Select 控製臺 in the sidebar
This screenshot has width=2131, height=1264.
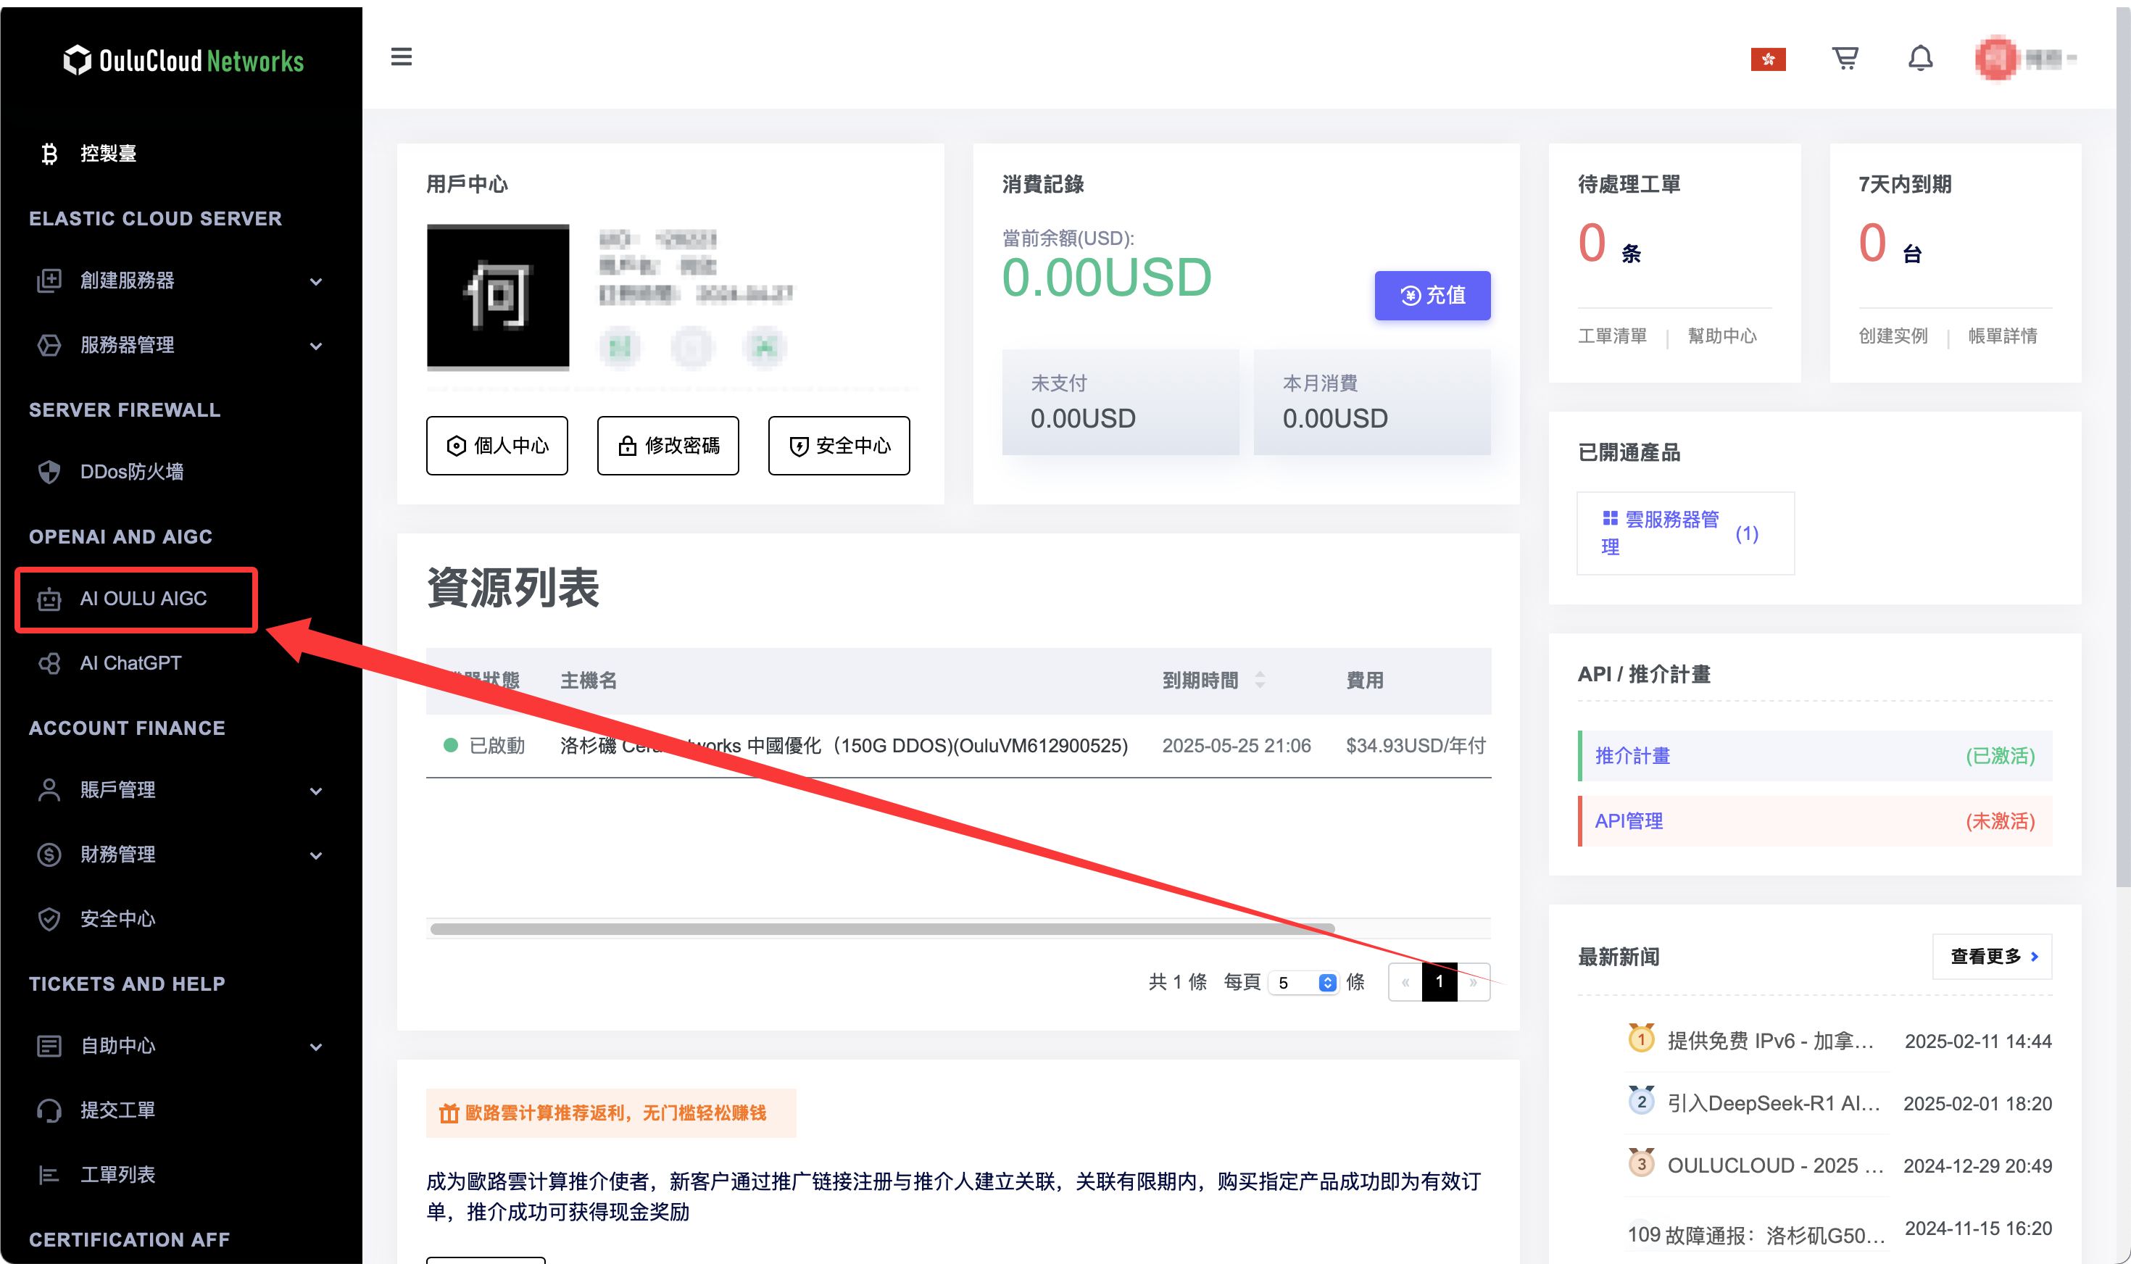tap(108, 154)
